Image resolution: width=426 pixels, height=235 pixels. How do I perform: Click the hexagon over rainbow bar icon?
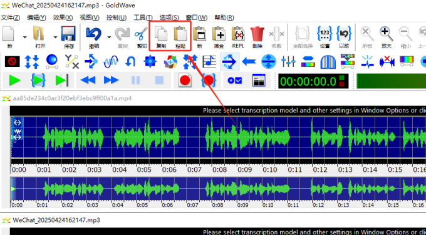tap(308, 61)
